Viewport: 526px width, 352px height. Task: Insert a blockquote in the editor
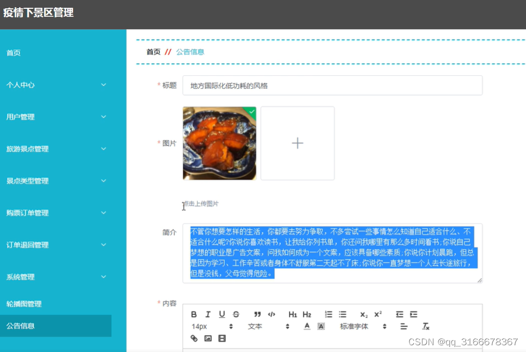coord(258,314)
